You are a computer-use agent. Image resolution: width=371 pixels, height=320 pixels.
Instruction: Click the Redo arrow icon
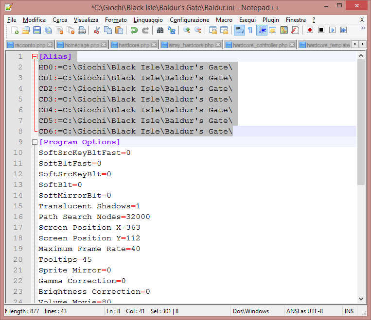click(145, 30)
